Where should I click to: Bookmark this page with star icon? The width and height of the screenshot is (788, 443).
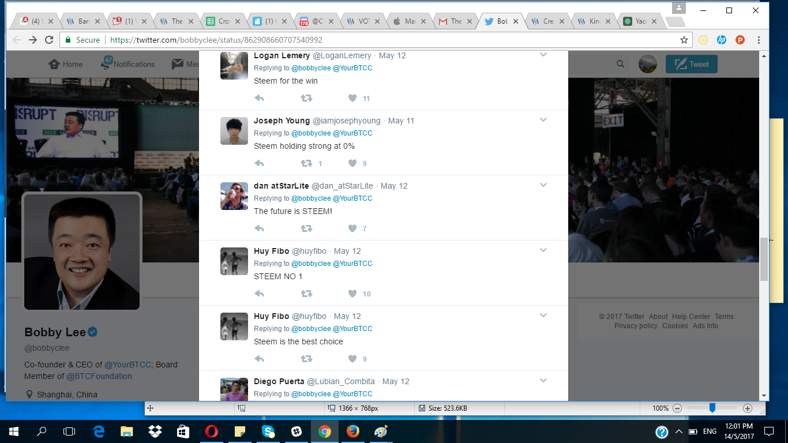tap(684, 40)
